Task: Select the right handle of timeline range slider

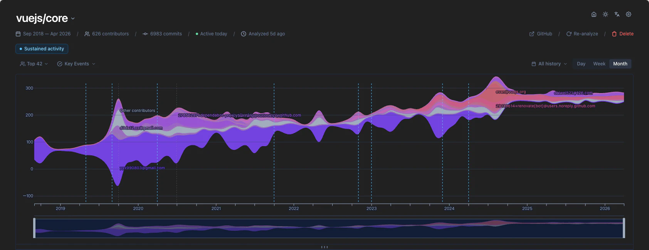Action: [x=624, y=228]
